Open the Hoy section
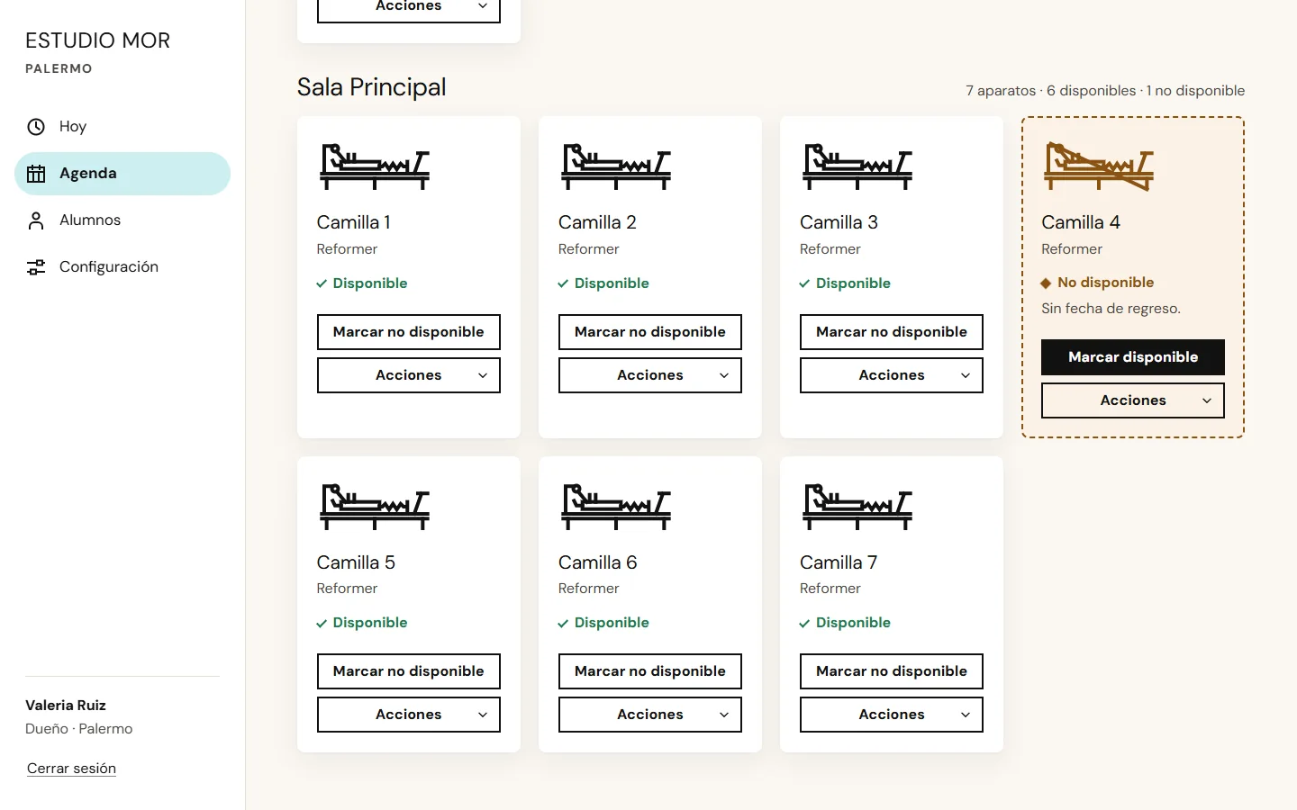The height and width of the screenshot is (810, 1297). click(x=122, y=127)
